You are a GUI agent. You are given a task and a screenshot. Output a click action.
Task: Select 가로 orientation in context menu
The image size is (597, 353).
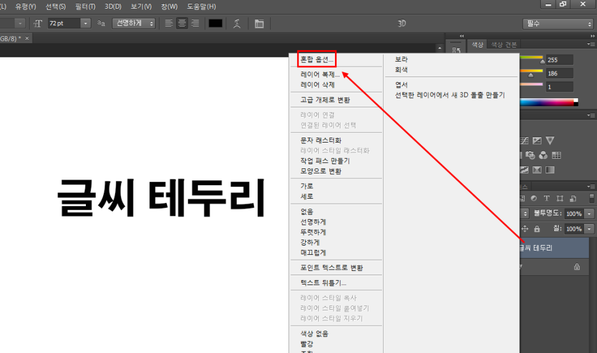tap(307, 186)
